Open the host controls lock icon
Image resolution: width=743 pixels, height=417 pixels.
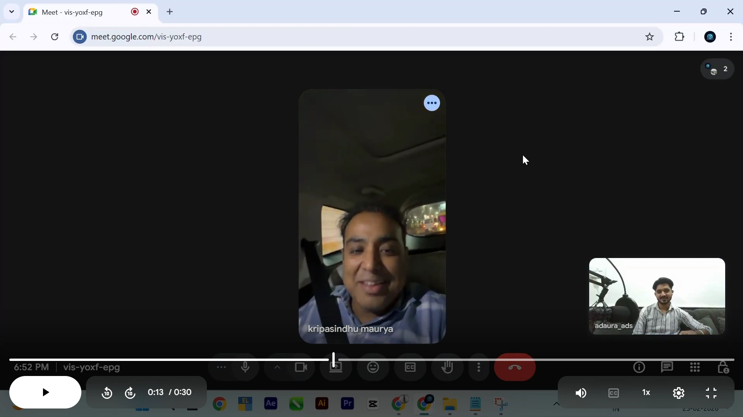724,367
